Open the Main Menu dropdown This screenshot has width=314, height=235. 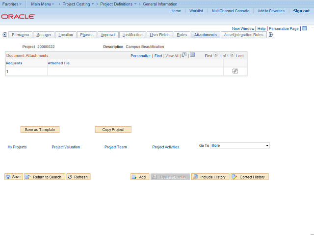(43, 4)
